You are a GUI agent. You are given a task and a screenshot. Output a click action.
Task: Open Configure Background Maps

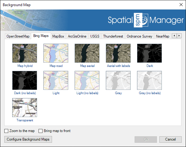coord(28,139)
